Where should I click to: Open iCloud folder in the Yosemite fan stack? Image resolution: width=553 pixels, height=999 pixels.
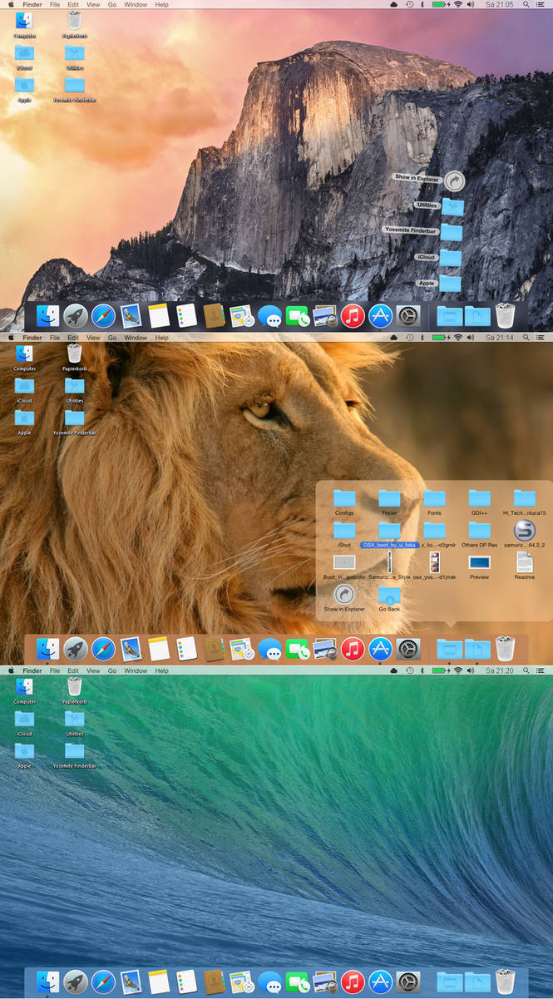450,257
